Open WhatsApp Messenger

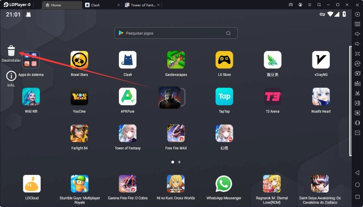pyautogui.click(x=224, y=184)
